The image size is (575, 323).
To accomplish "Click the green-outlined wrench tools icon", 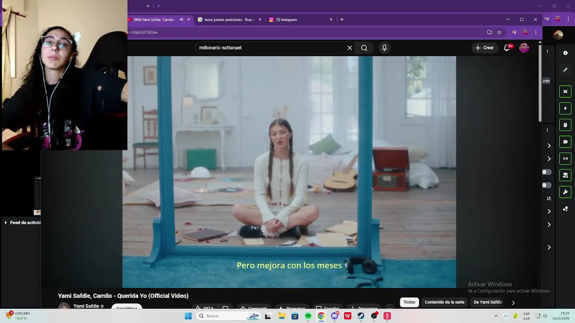I will pos(565,192).
